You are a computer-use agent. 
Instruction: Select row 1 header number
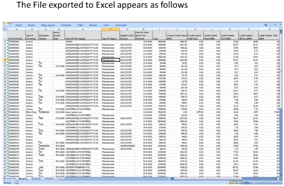click(5, 35)
